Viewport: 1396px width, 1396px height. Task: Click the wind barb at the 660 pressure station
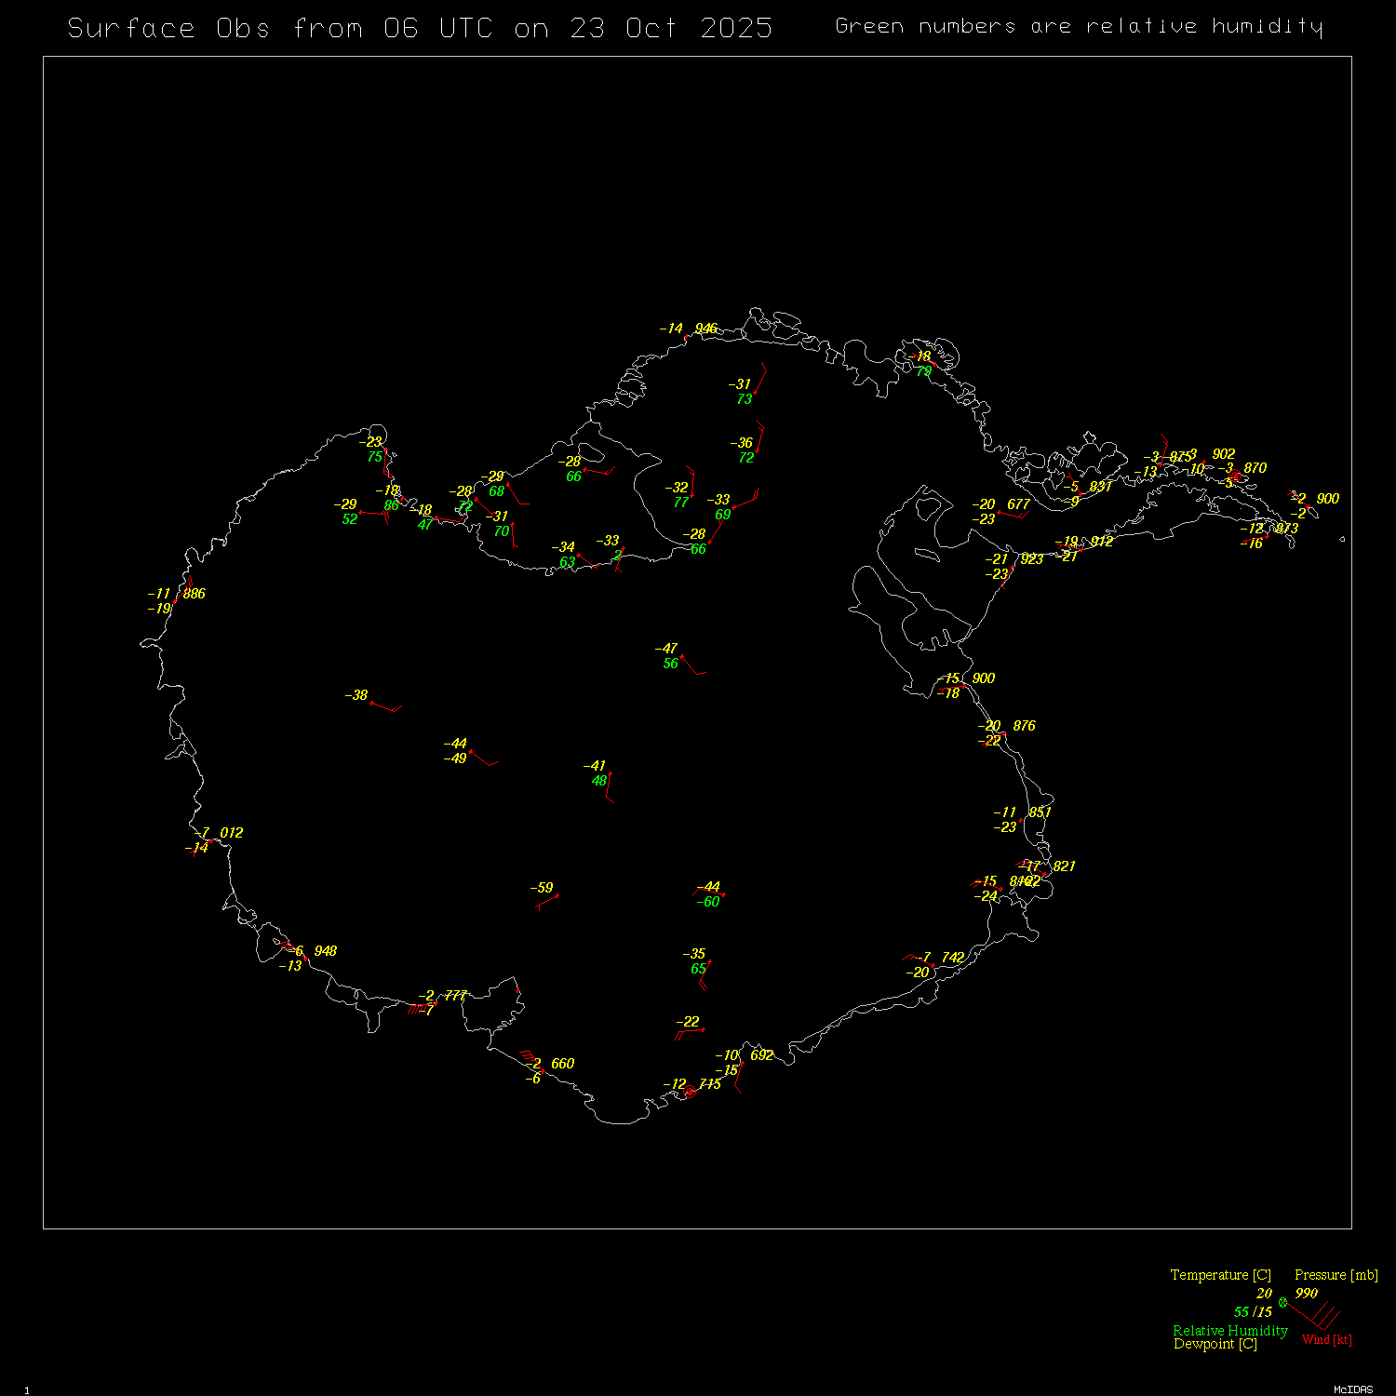coord(530,1059)
